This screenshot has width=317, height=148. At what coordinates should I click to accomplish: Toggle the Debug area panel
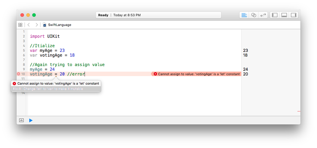(x=284, y=15)
